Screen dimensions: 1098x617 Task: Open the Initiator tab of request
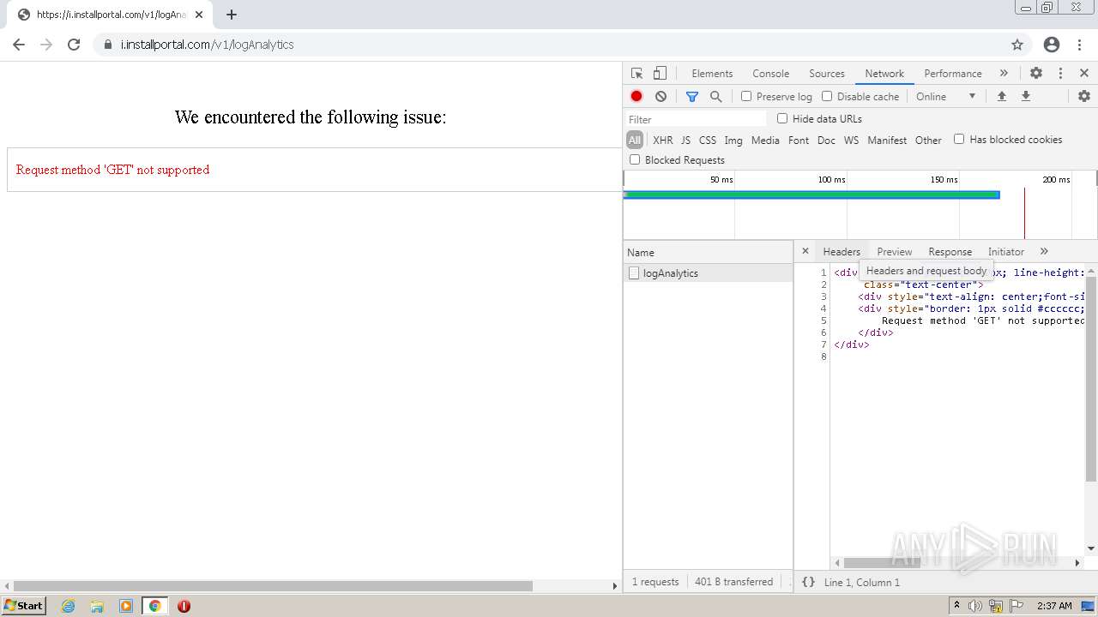1006,251
